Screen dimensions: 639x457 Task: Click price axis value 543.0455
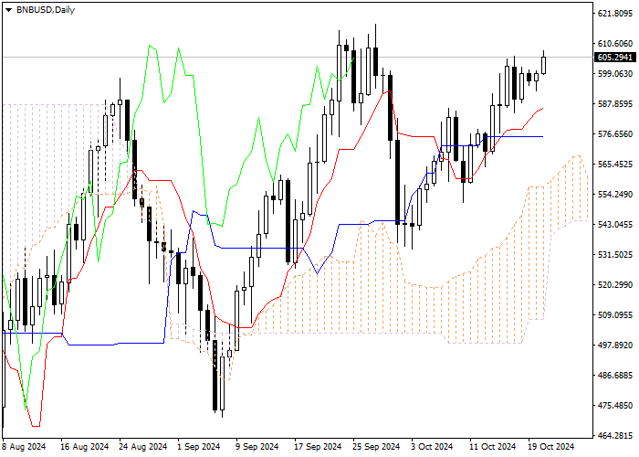pos(614,225)
